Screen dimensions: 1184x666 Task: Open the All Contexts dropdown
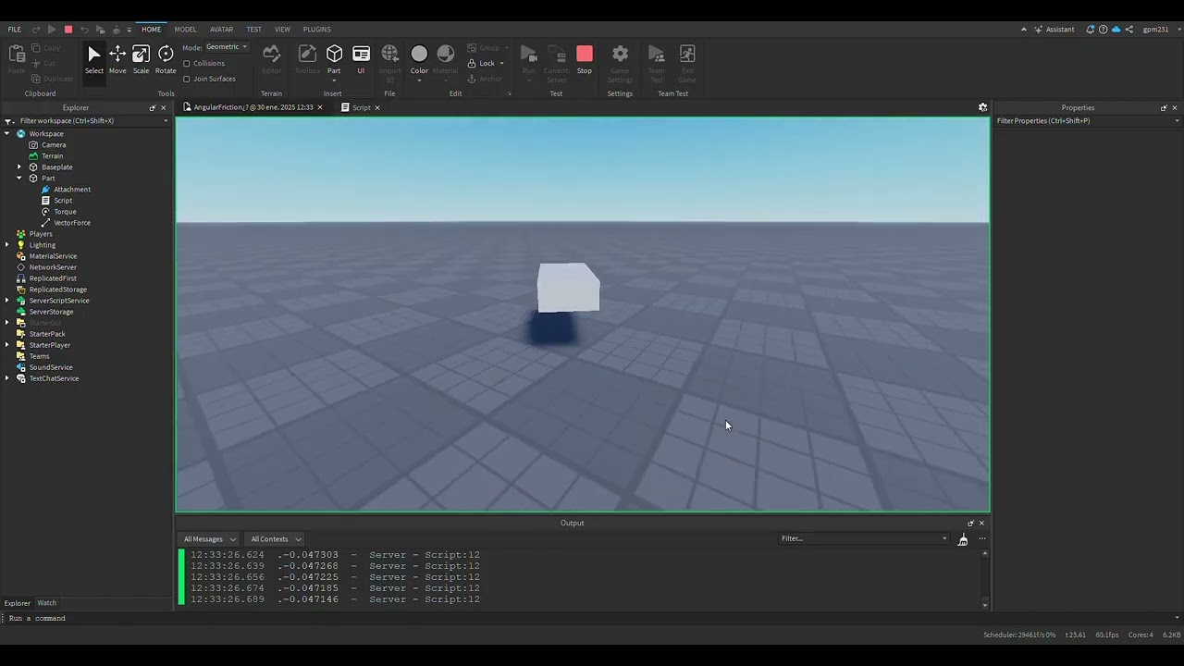pos(275,539)
